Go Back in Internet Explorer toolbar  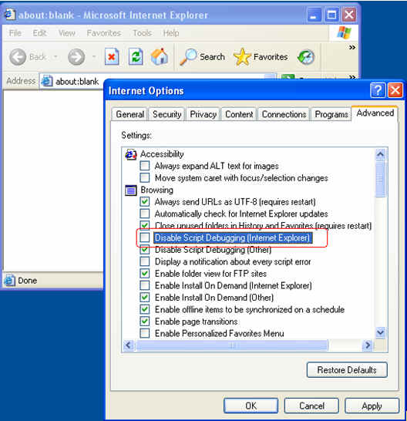click(x=28, y=57)
